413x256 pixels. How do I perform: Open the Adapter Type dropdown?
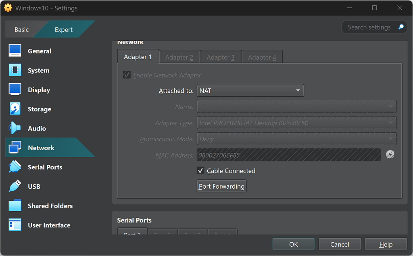(x=296, y=123)
